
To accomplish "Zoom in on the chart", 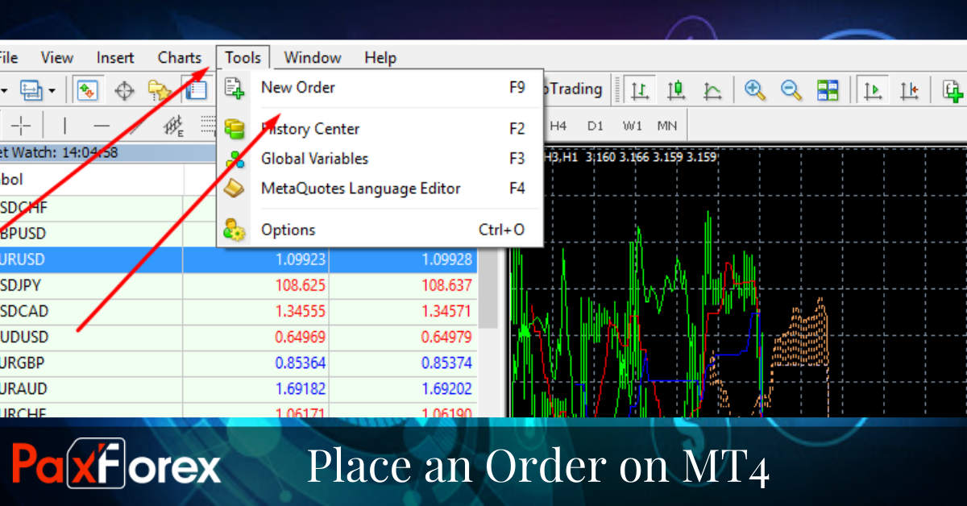I will click(x=755, y=89).
